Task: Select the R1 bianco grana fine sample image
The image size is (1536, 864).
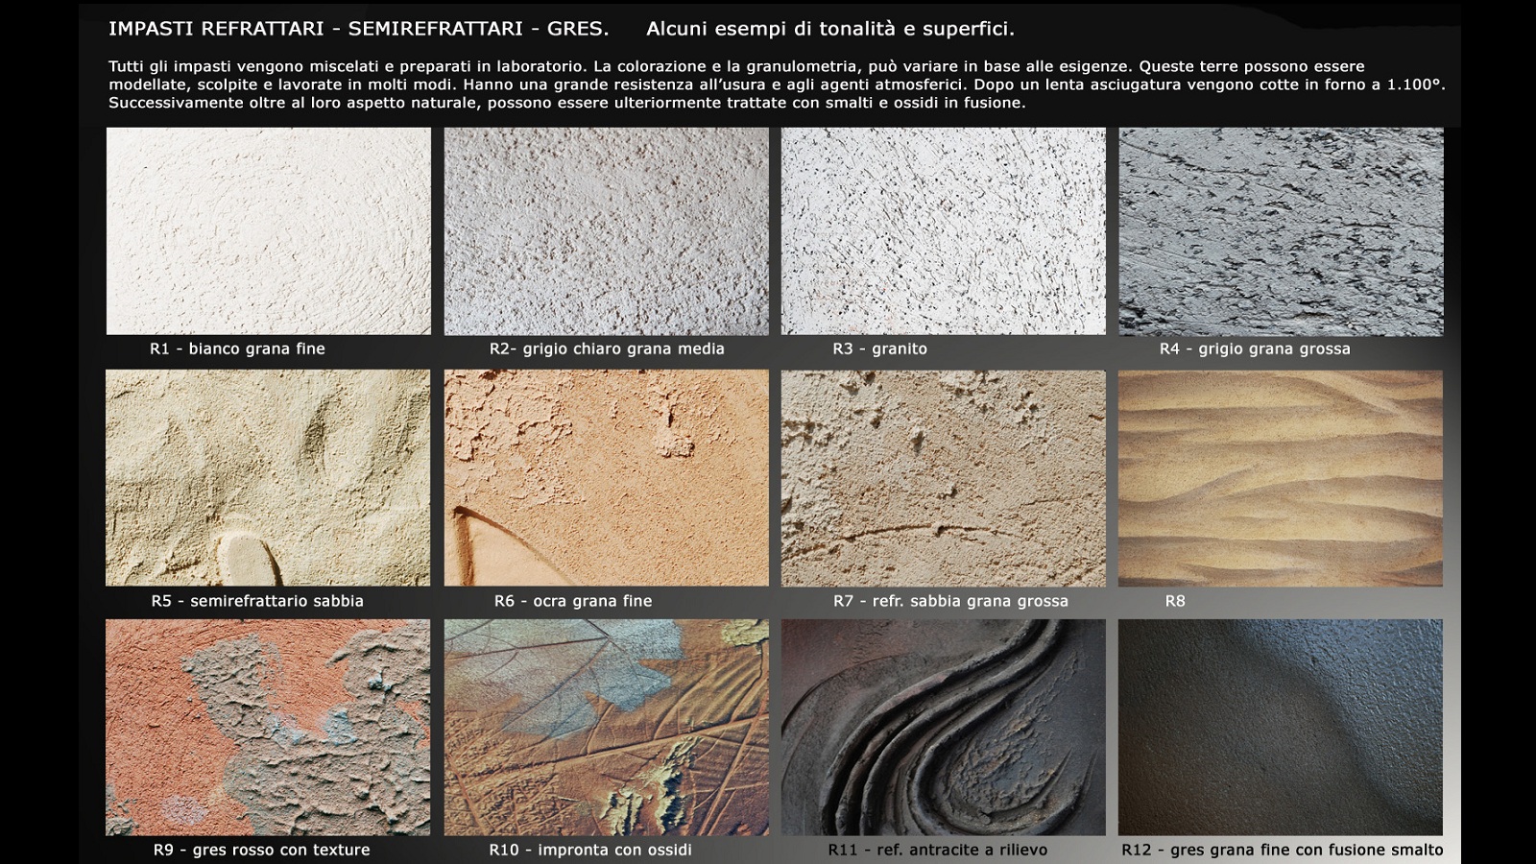Action: coord(269,231)
